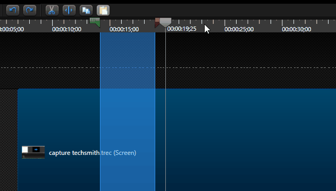The height and width of the screenshot is (191, 336).
Task: Click the 00:00:19;25 playhead time label
Action: click(181, 29)
